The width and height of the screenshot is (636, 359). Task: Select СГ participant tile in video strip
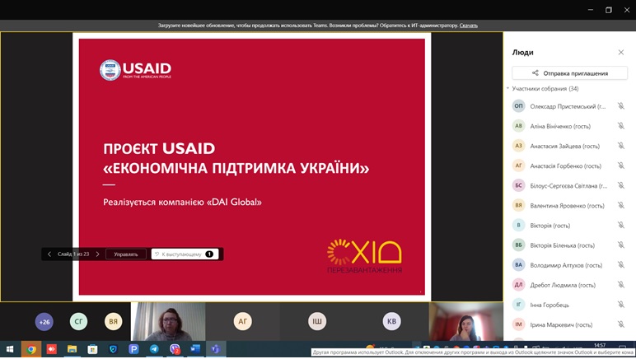(79, 321)
